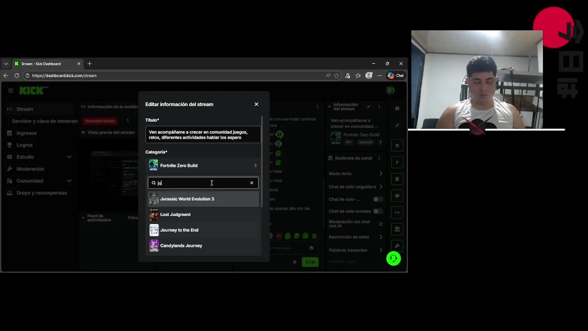Send message with green Chat button
This screenshot has width=588, height=331.
(311, 262)
